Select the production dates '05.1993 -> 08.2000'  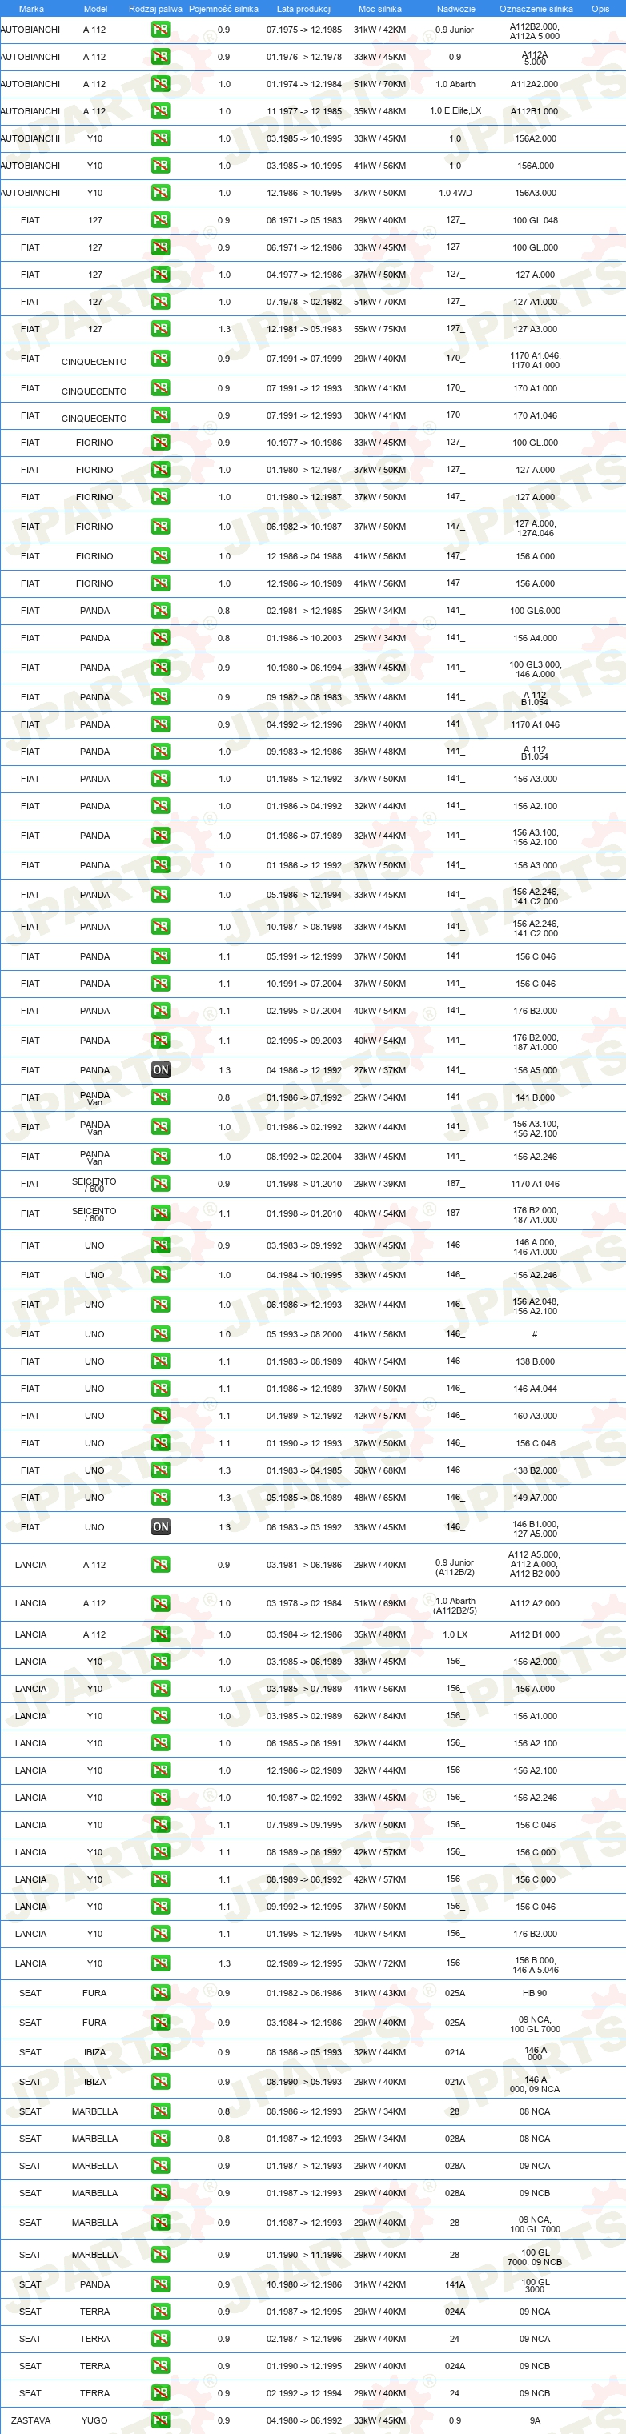click(303, 1334)
